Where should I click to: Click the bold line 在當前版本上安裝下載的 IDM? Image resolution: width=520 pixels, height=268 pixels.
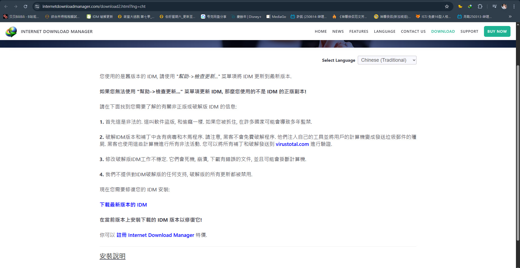coord(151,220)
